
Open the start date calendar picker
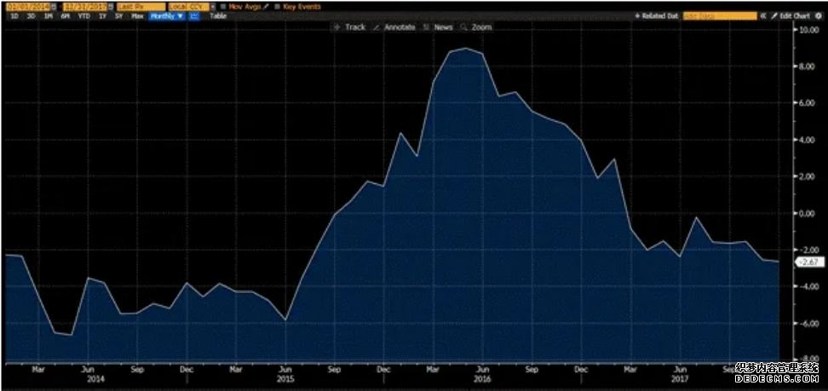[54, 7]
